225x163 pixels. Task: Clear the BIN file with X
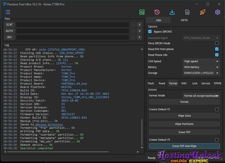click(x=140, y=37)
